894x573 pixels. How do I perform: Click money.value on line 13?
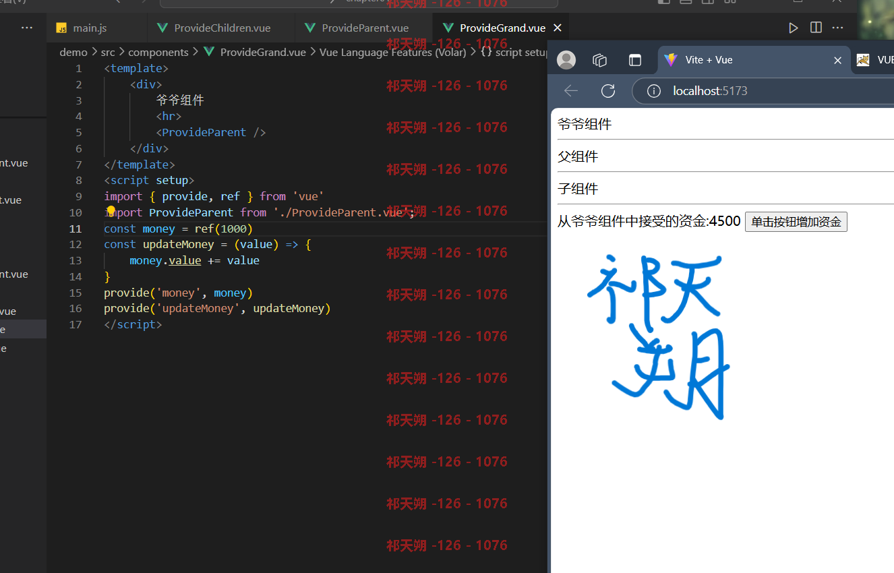165,260
